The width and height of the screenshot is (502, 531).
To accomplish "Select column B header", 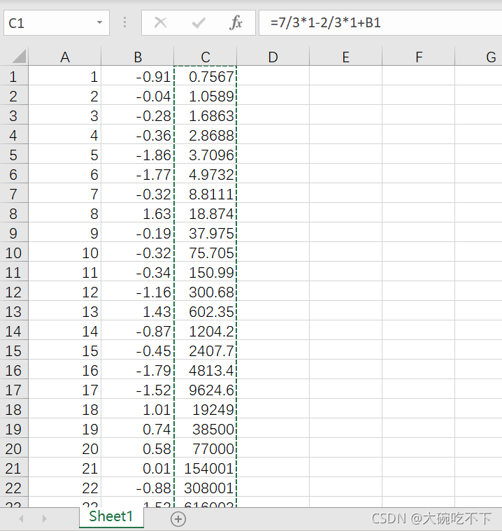I will (x=138, y=57).
